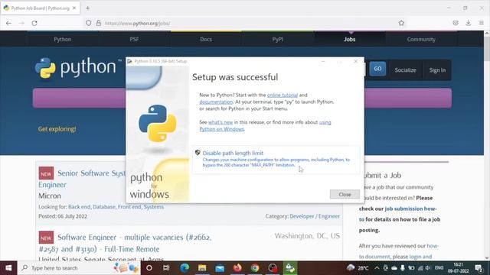This screenshot has height=275, width=490.
Task: Click the shield icon next to Disable path length limit
Action: pyautogui.click(x=198, y=153)
